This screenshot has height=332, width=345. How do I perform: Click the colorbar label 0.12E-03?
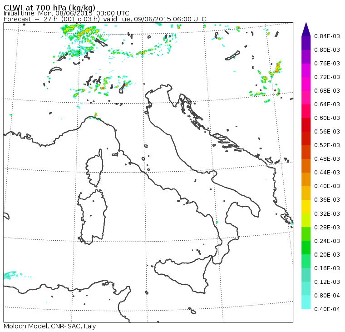pos(327,282)
